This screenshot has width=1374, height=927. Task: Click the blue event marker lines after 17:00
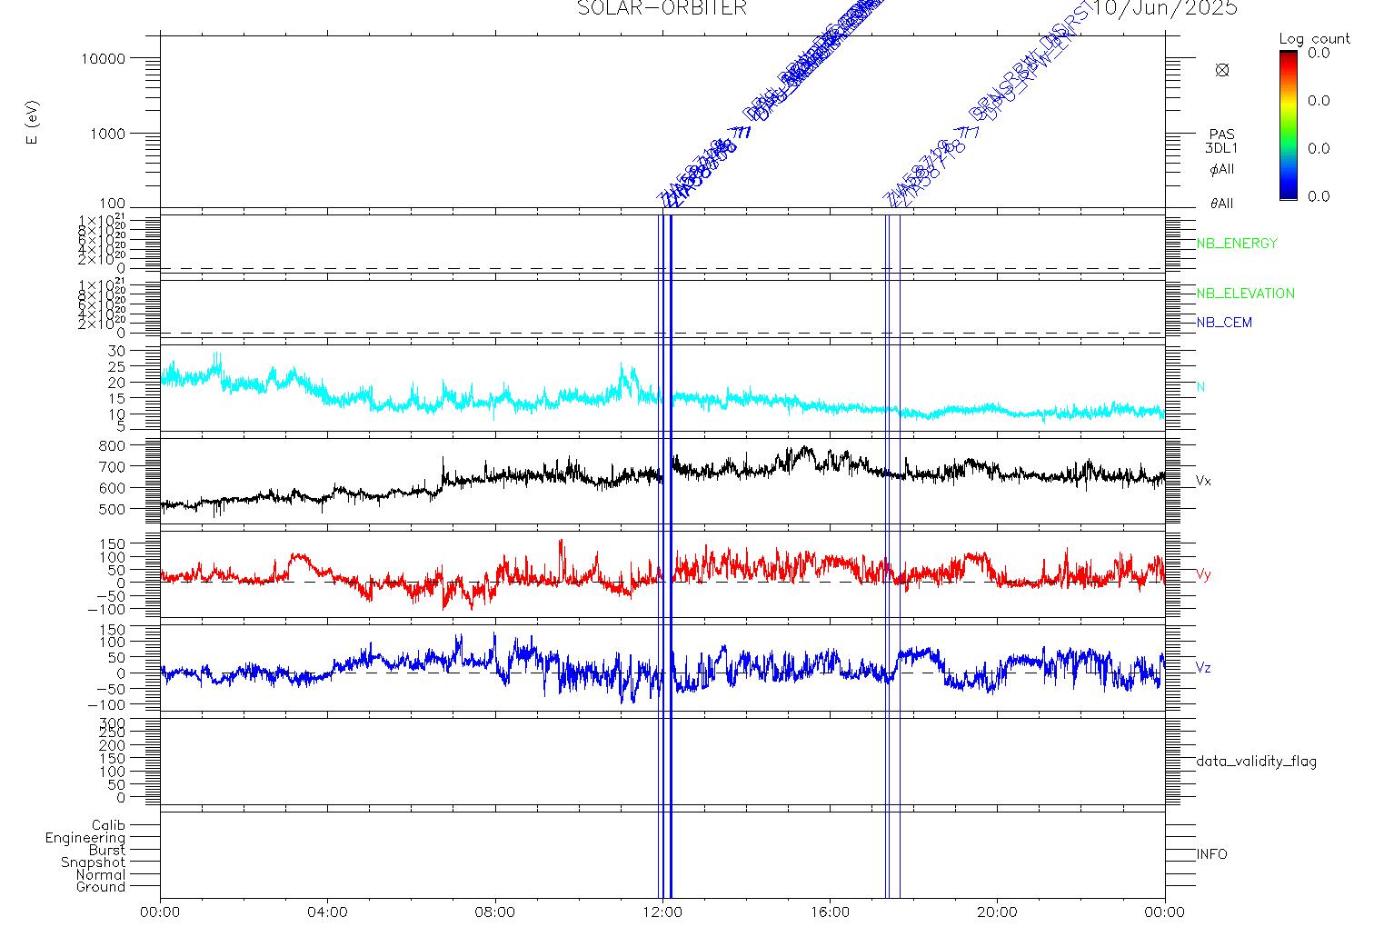pyautogui.click(x=892, y=554)
